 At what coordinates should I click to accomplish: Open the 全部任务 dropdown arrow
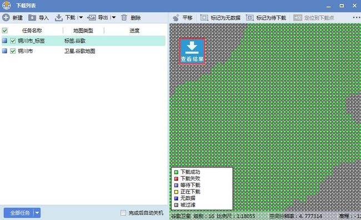click(x=37, y=213)
